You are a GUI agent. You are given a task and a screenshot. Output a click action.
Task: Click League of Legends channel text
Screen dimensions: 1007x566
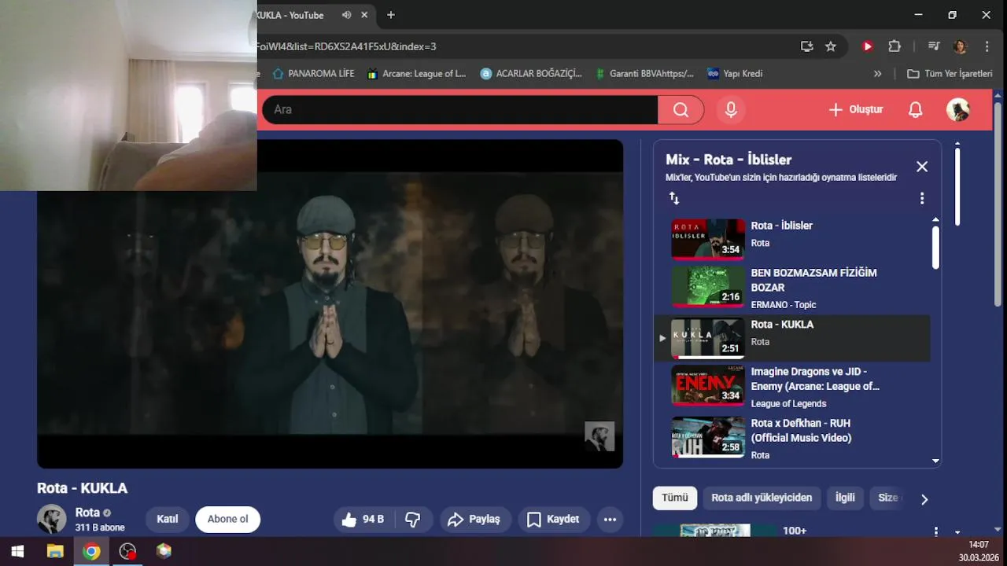(x=788, y=404)
